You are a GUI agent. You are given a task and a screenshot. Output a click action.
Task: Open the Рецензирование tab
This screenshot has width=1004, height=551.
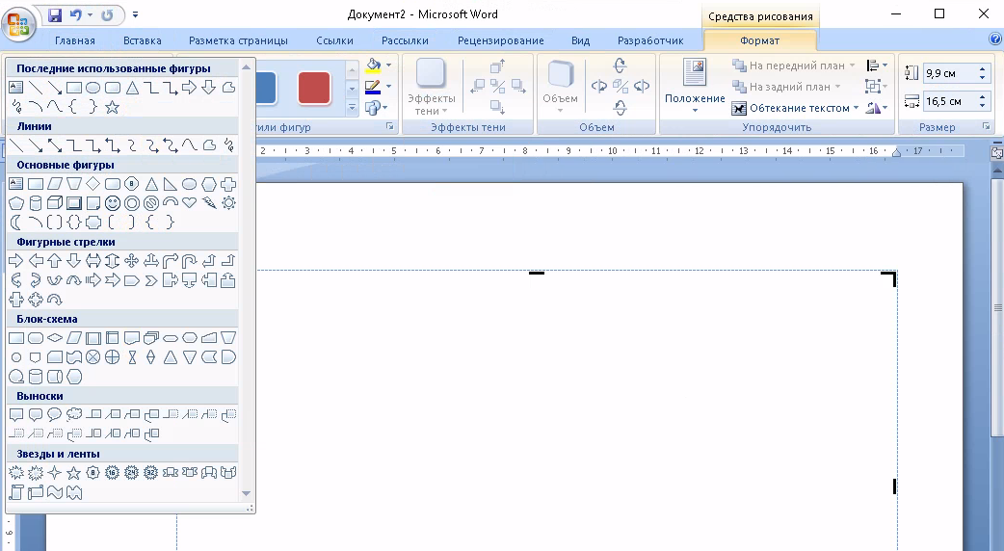click(x=501, y=40)
